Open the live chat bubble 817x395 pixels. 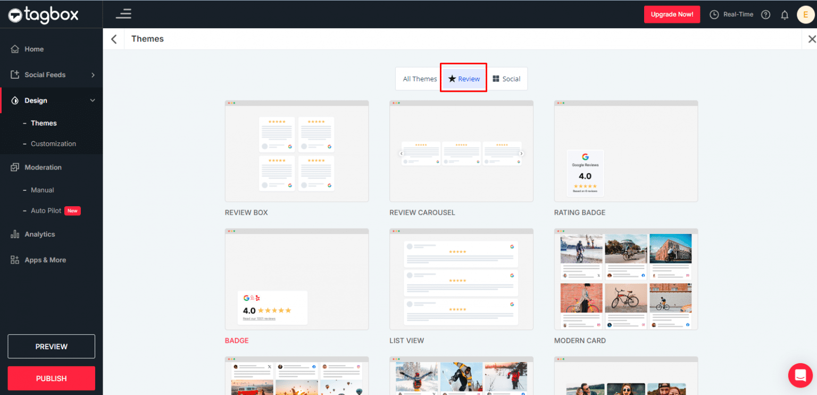[800, 375]
